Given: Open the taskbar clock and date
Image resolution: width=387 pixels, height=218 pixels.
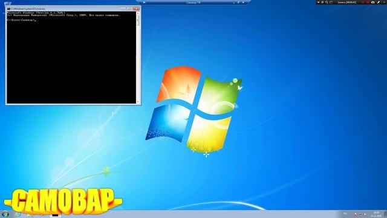Looking at the screenshot, I should click(376, 214).
